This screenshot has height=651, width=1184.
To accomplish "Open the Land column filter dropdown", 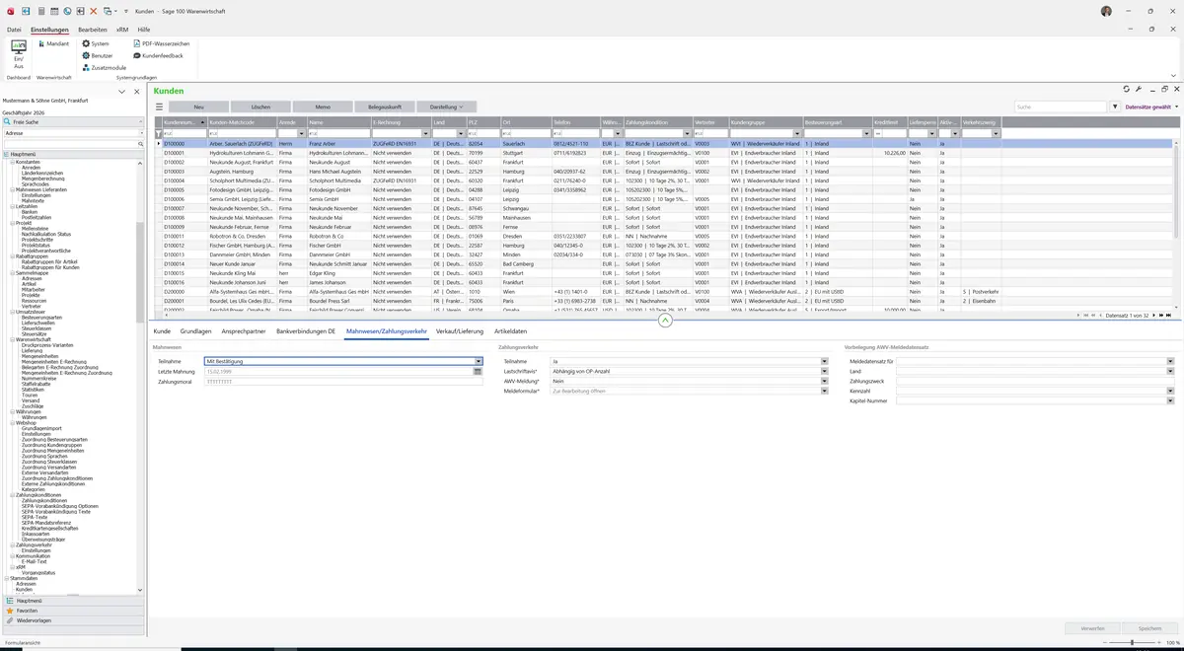I will click(461, 133).
